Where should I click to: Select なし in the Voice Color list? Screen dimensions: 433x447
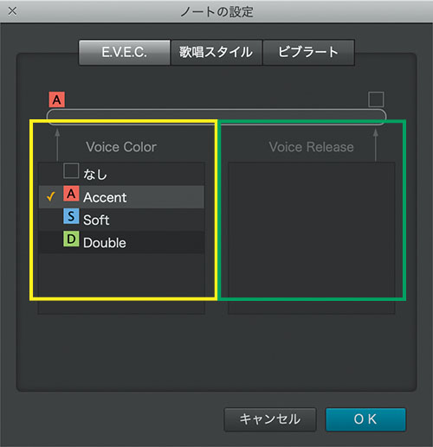click(x=121, y=174)
